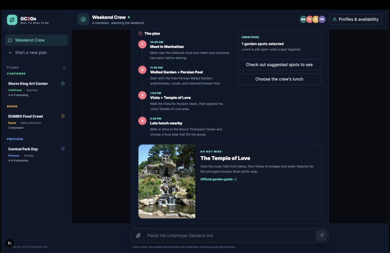Select step 2 marker Walled Garden

(x=142, y=70)
